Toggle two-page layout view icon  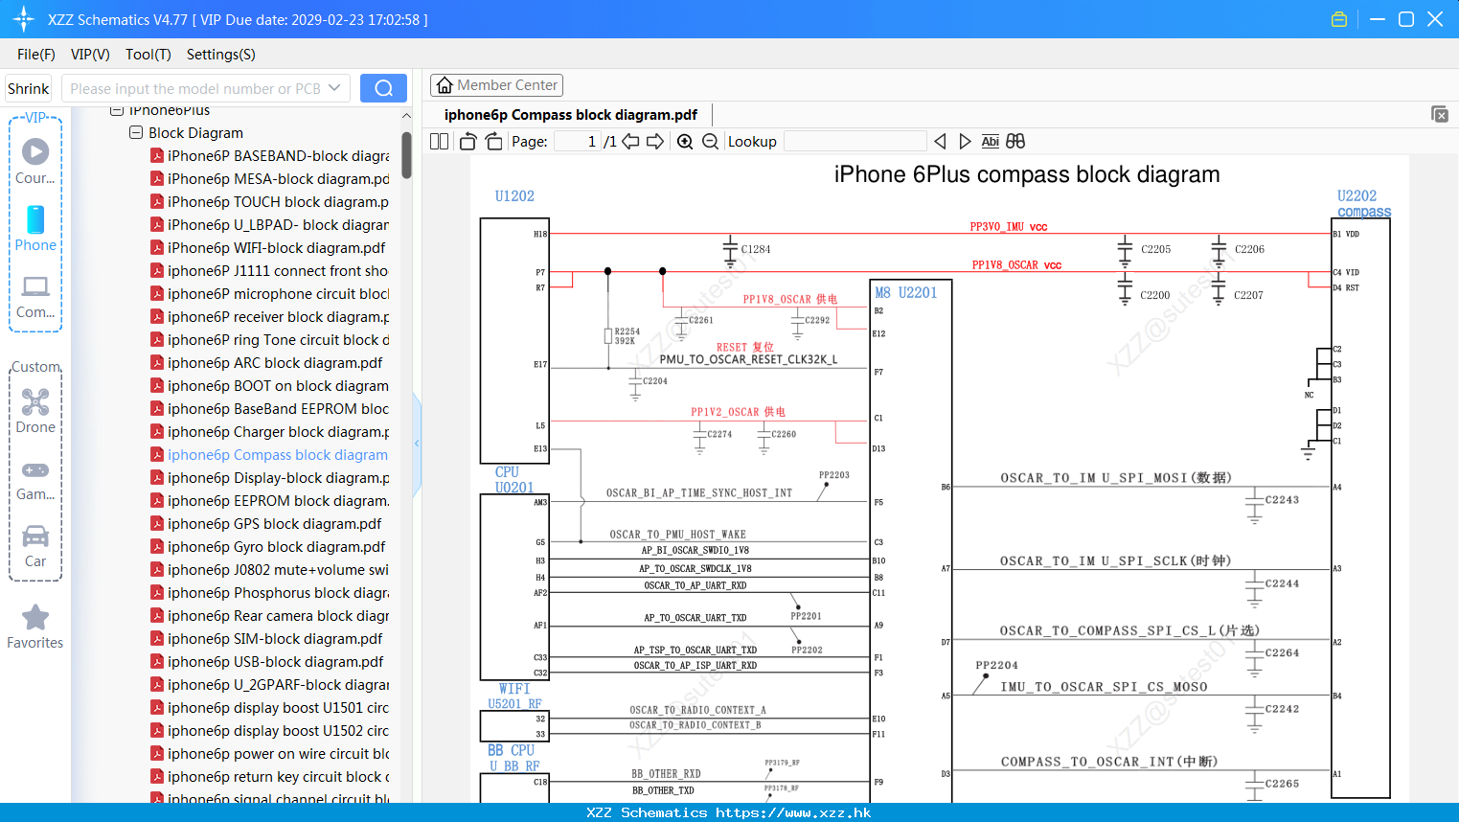click(x=439, y=141)
